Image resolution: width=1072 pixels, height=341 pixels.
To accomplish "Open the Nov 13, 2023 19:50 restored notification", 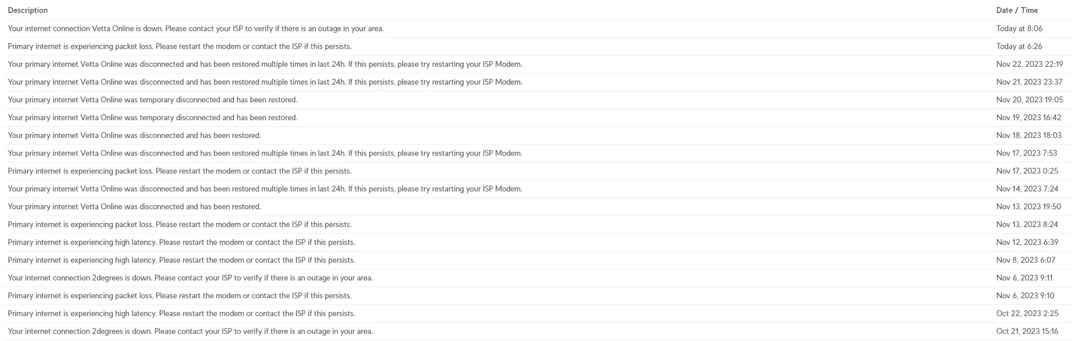I will coord(135,206).
